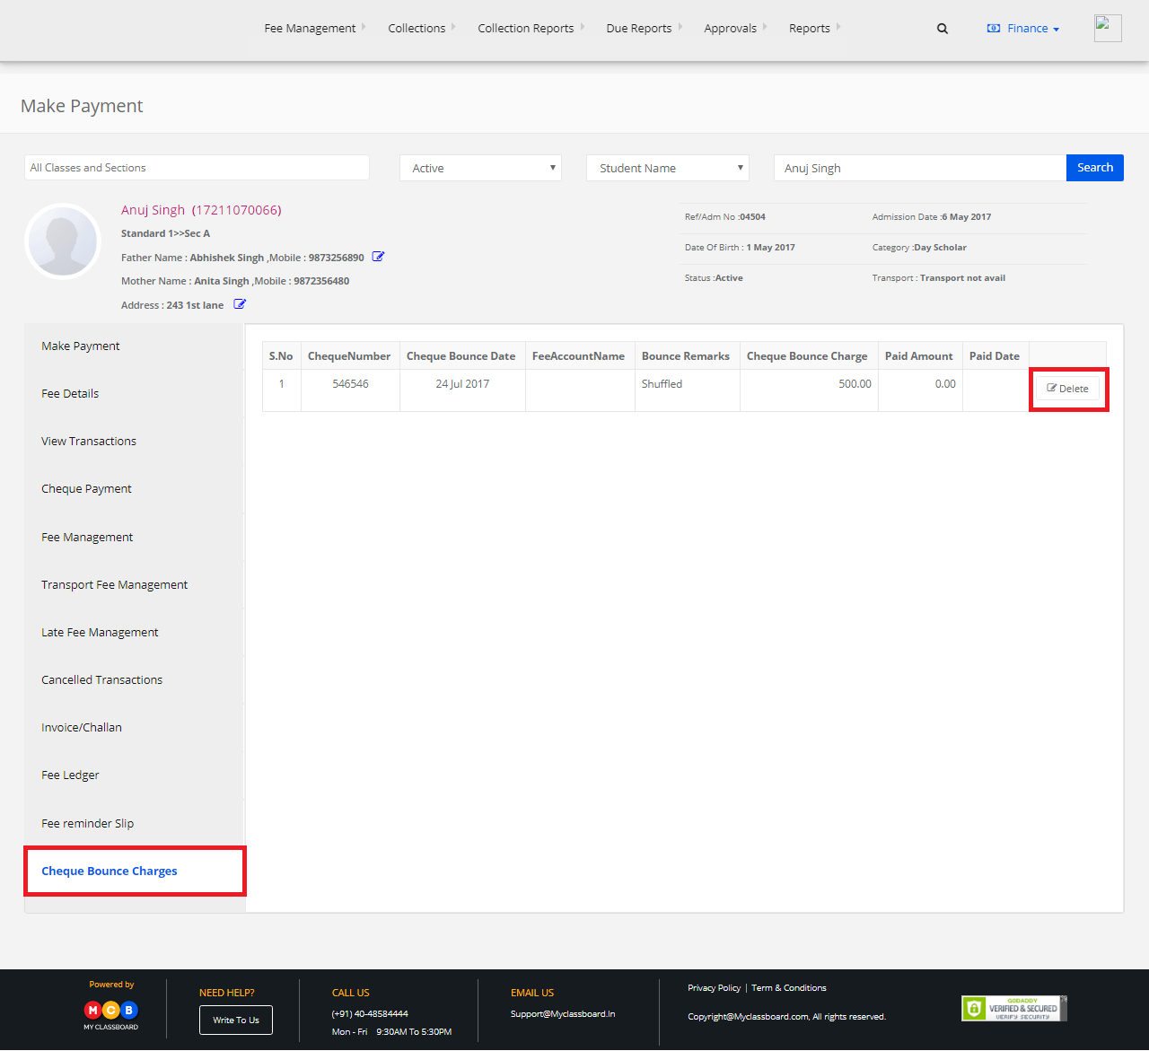Click the Category Day Scholar text
1149x1051 pixels.
pos(919,248)
